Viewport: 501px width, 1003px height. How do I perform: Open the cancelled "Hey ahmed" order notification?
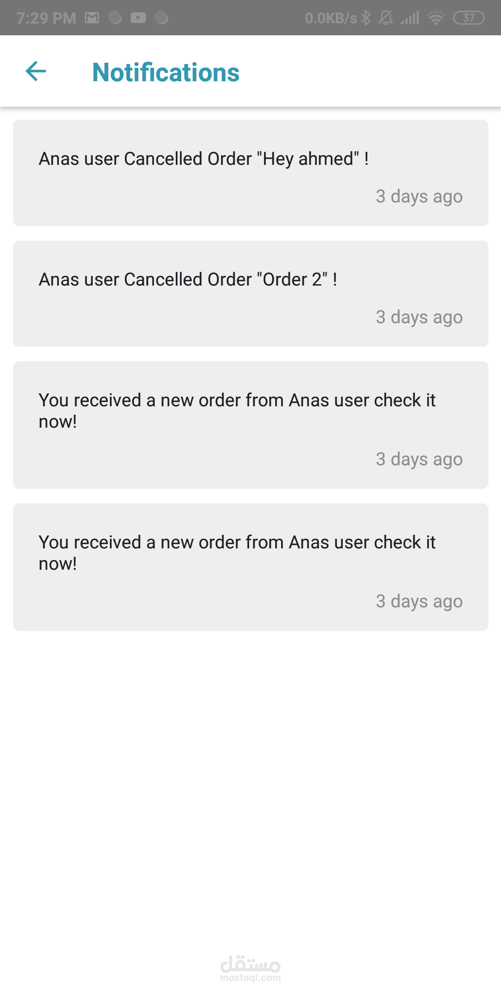click(250, 173)
